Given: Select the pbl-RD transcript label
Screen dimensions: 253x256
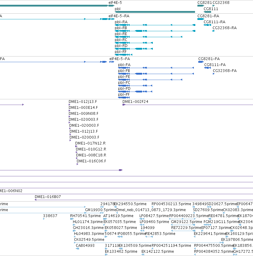Looking at the screenshot, I should 121,46.
